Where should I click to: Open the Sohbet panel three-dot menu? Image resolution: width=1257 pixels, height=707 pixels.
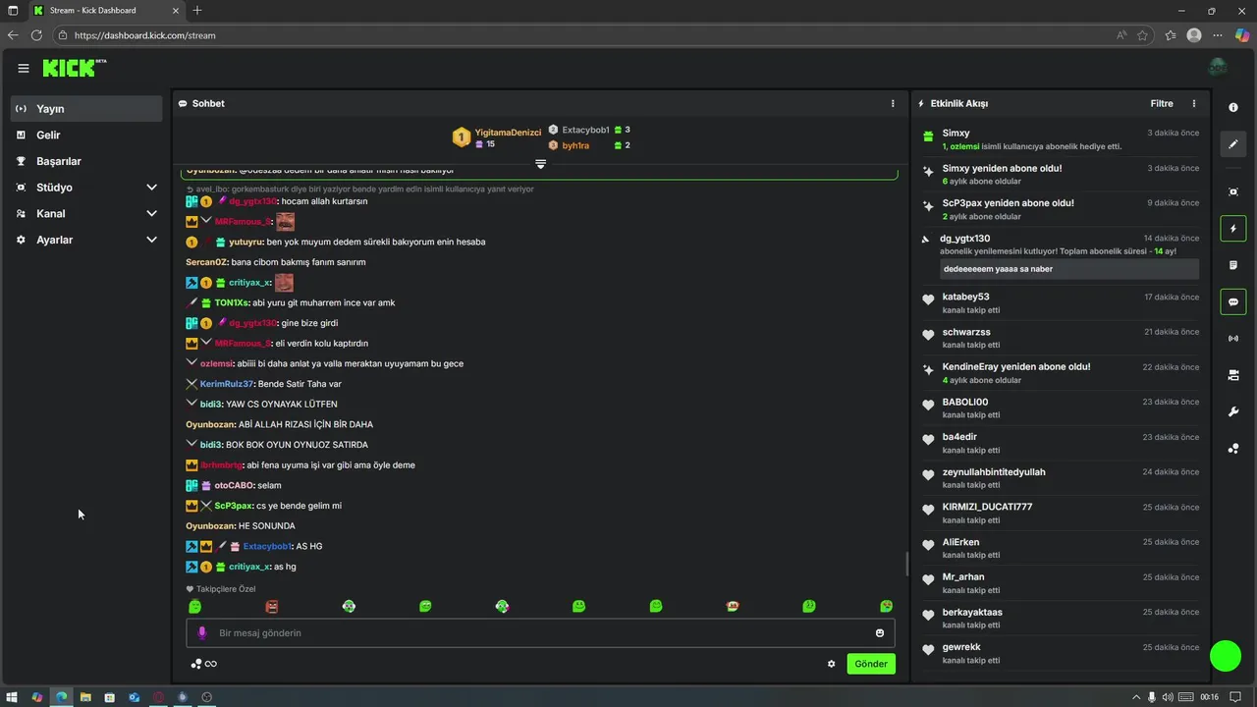(x=893, y=103)
